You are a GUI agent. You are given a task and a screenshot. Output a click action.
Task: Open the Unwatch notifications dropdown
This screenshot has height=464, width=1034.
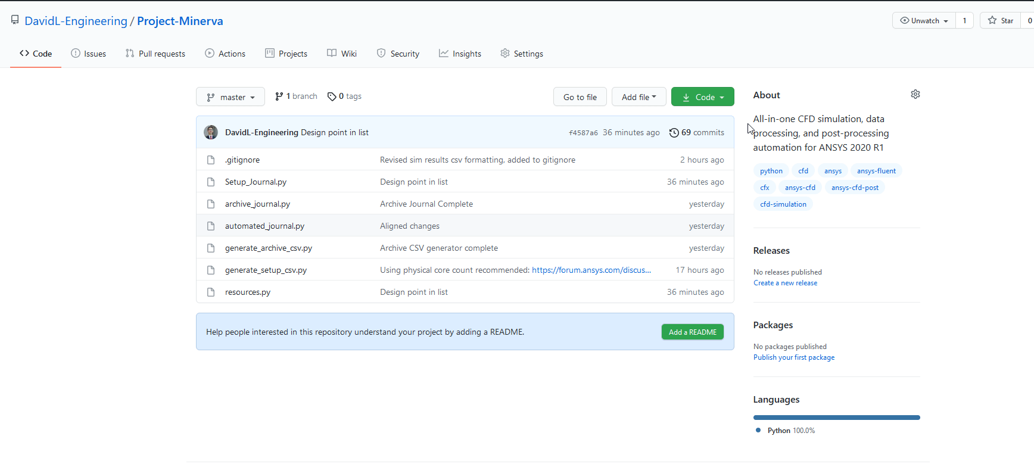pyautogui.click(x=924, y=20)
